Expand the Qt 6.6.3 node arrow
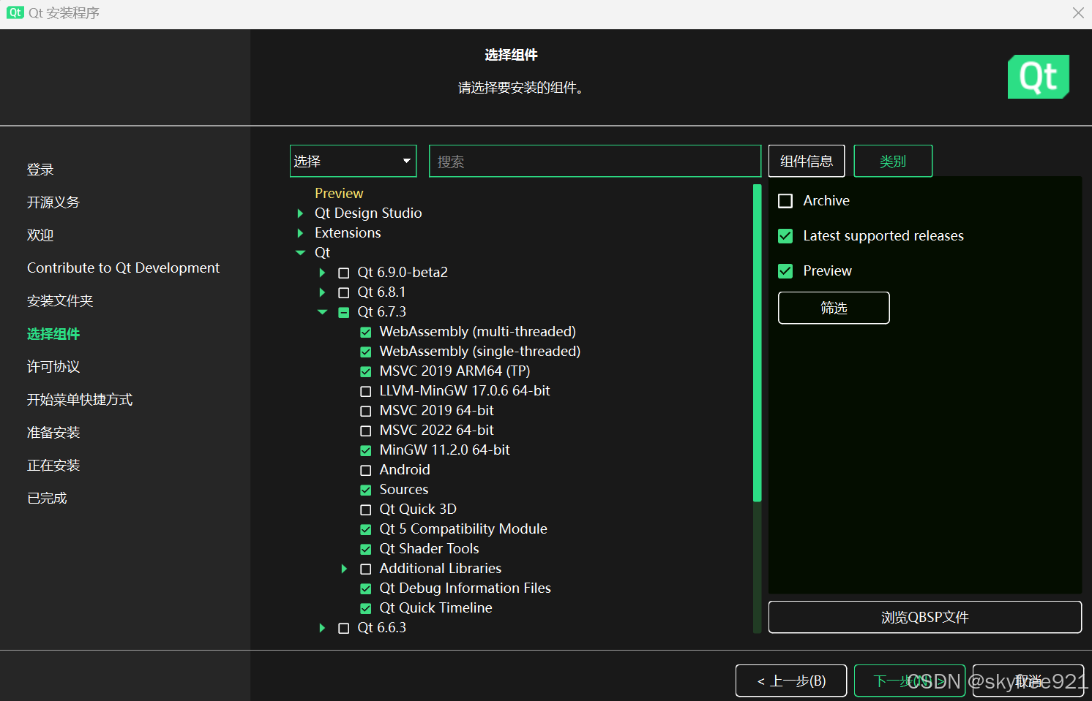 pyautogui.click(x=322, y=628)
